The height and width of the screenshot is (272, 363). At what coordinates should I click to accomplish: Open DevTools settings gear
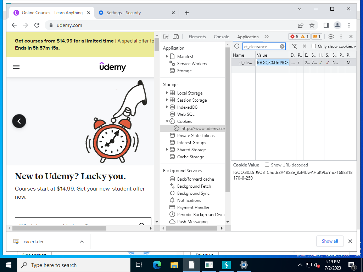click(331, 36)
